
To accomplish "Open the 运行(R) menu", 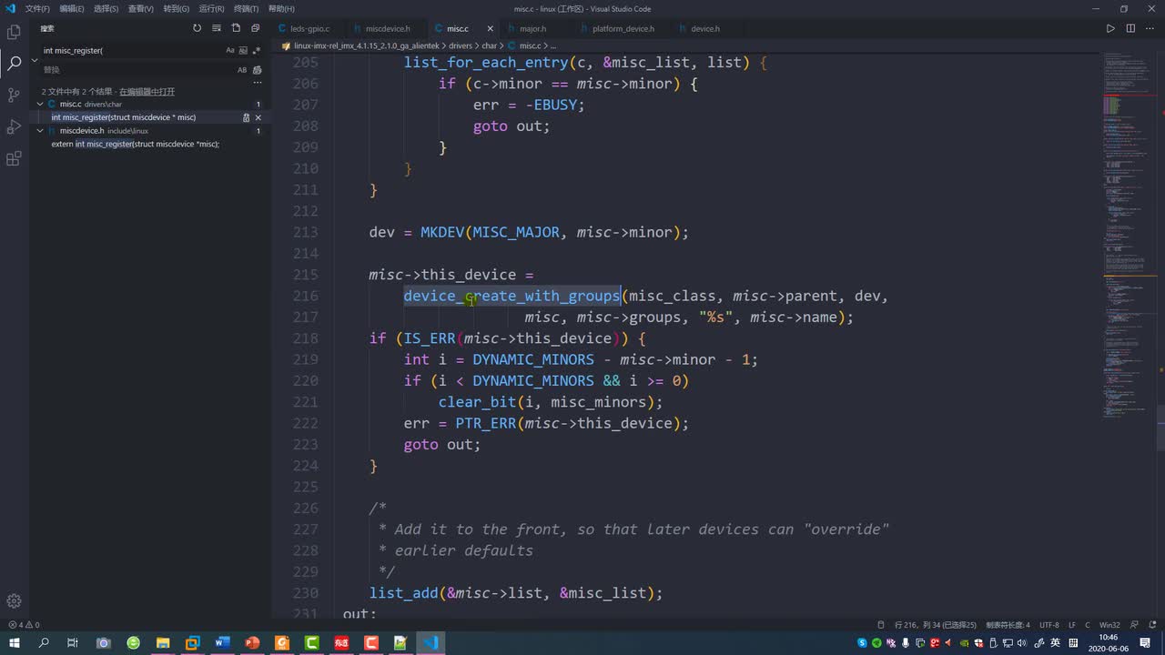I will 211,9.
